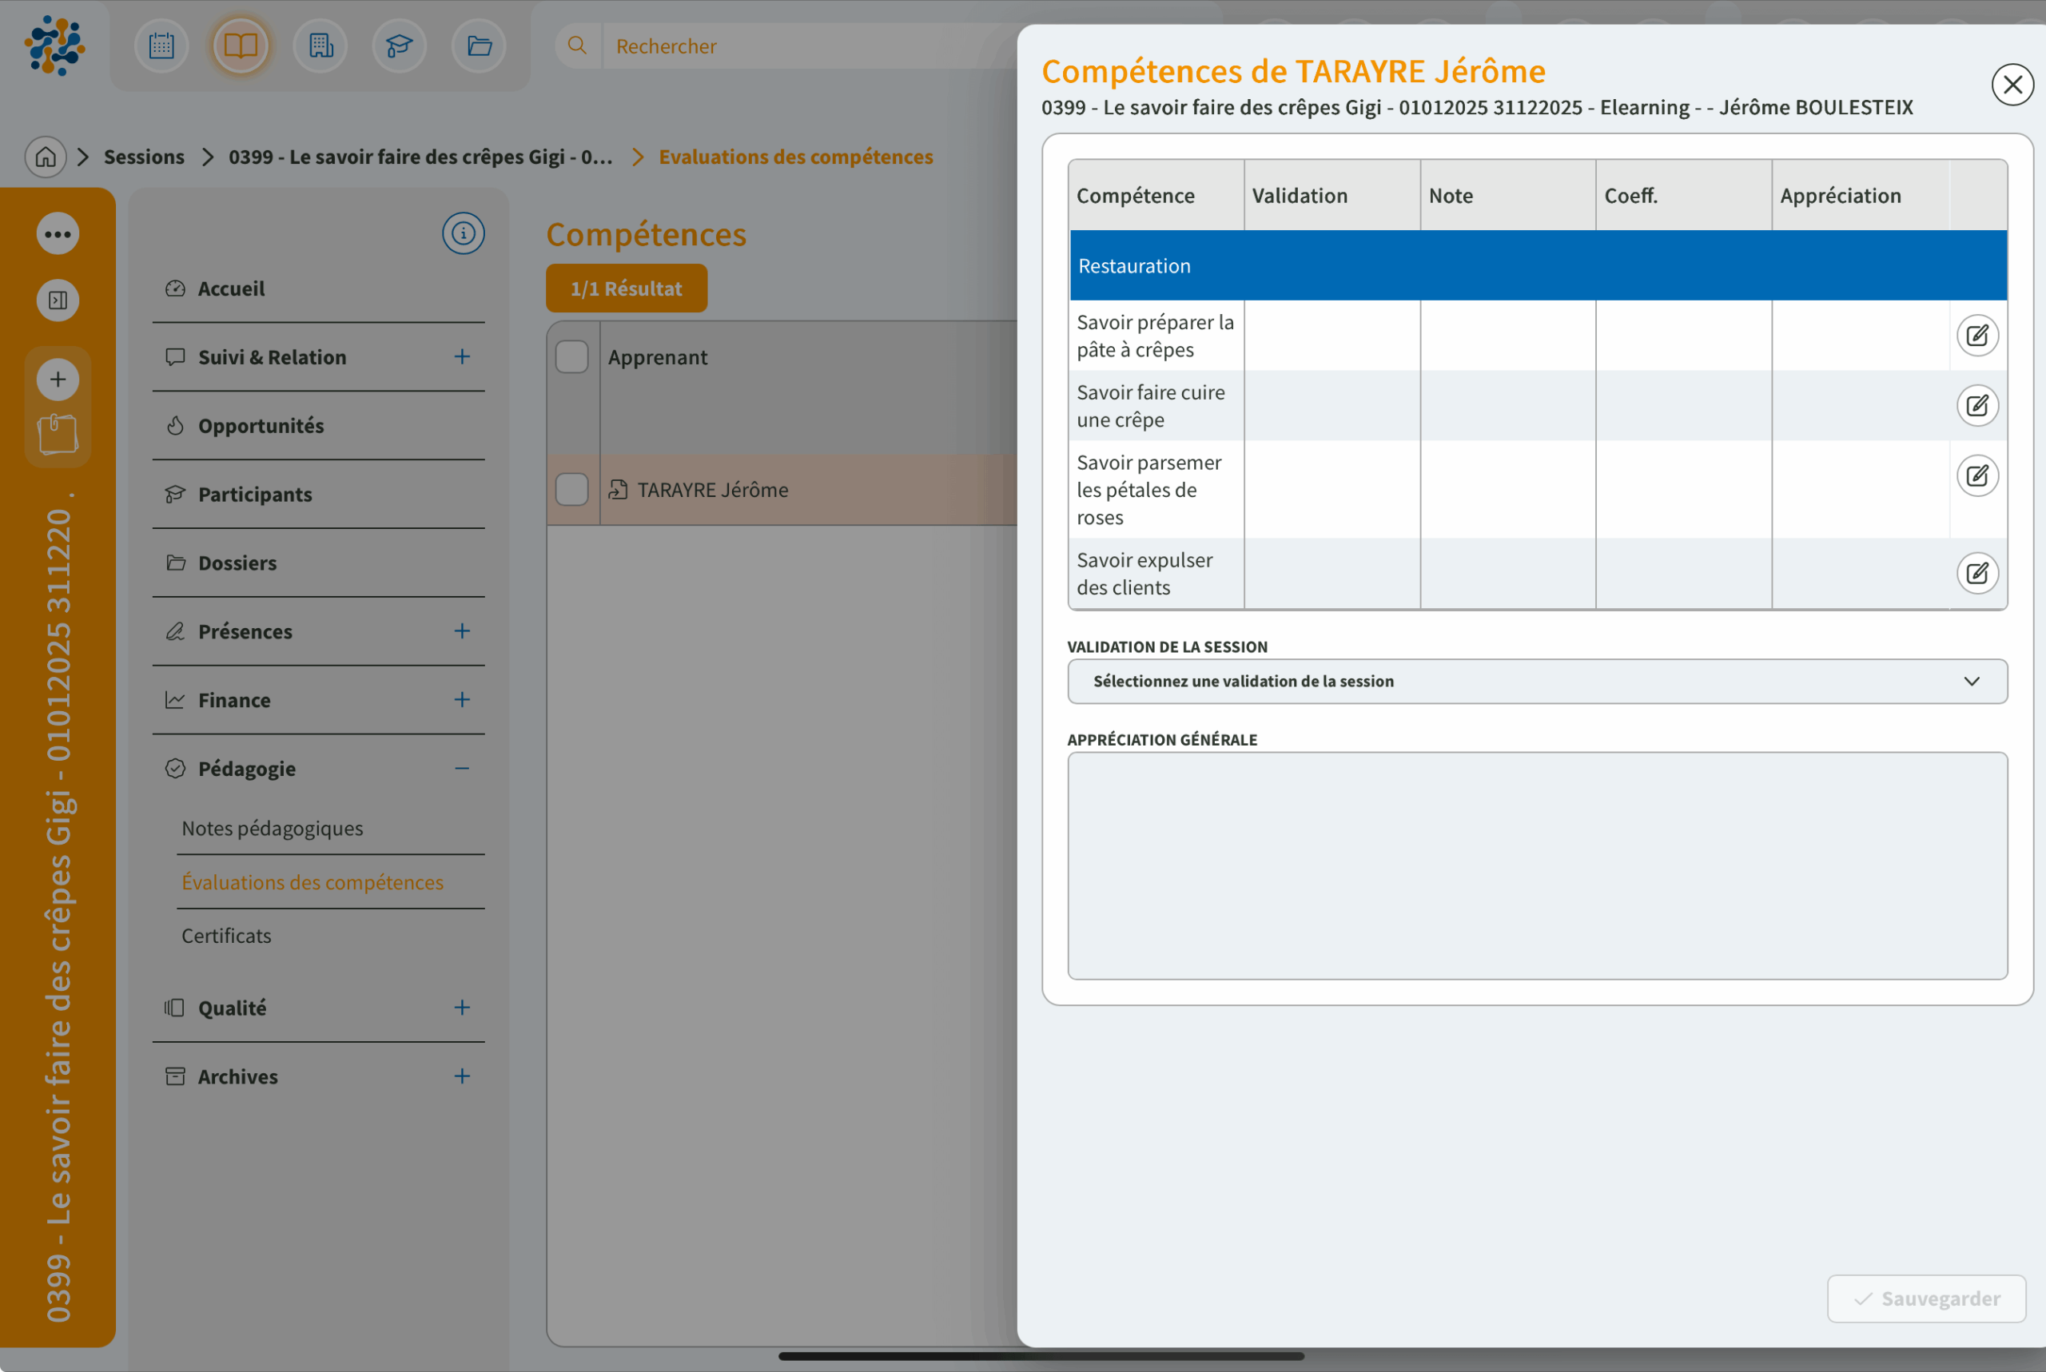The height and width of the screenshot is (1372, 2046).
Task: Check the select-all checkbox in the Apprenant header
Action: [571, 357]
